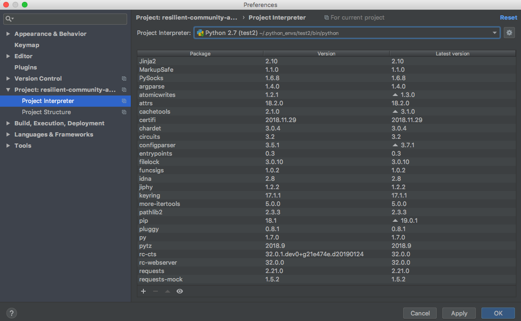Collapse the Project: resilient-community-a... section

(x=8, y=90)
